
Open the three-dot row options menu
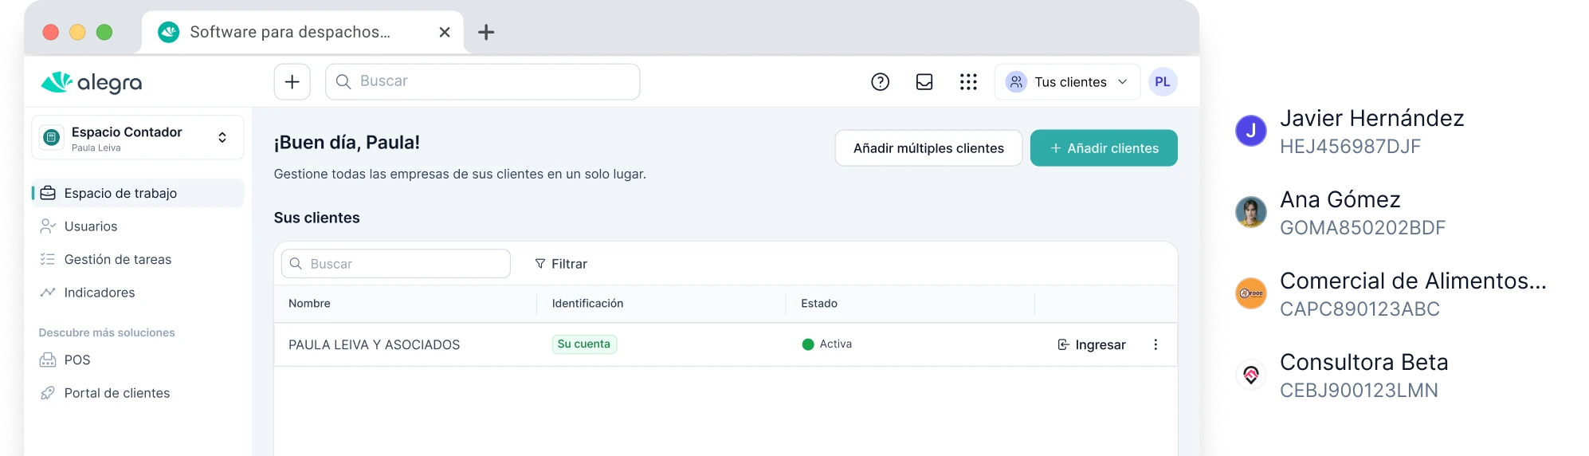[1155, 345]
